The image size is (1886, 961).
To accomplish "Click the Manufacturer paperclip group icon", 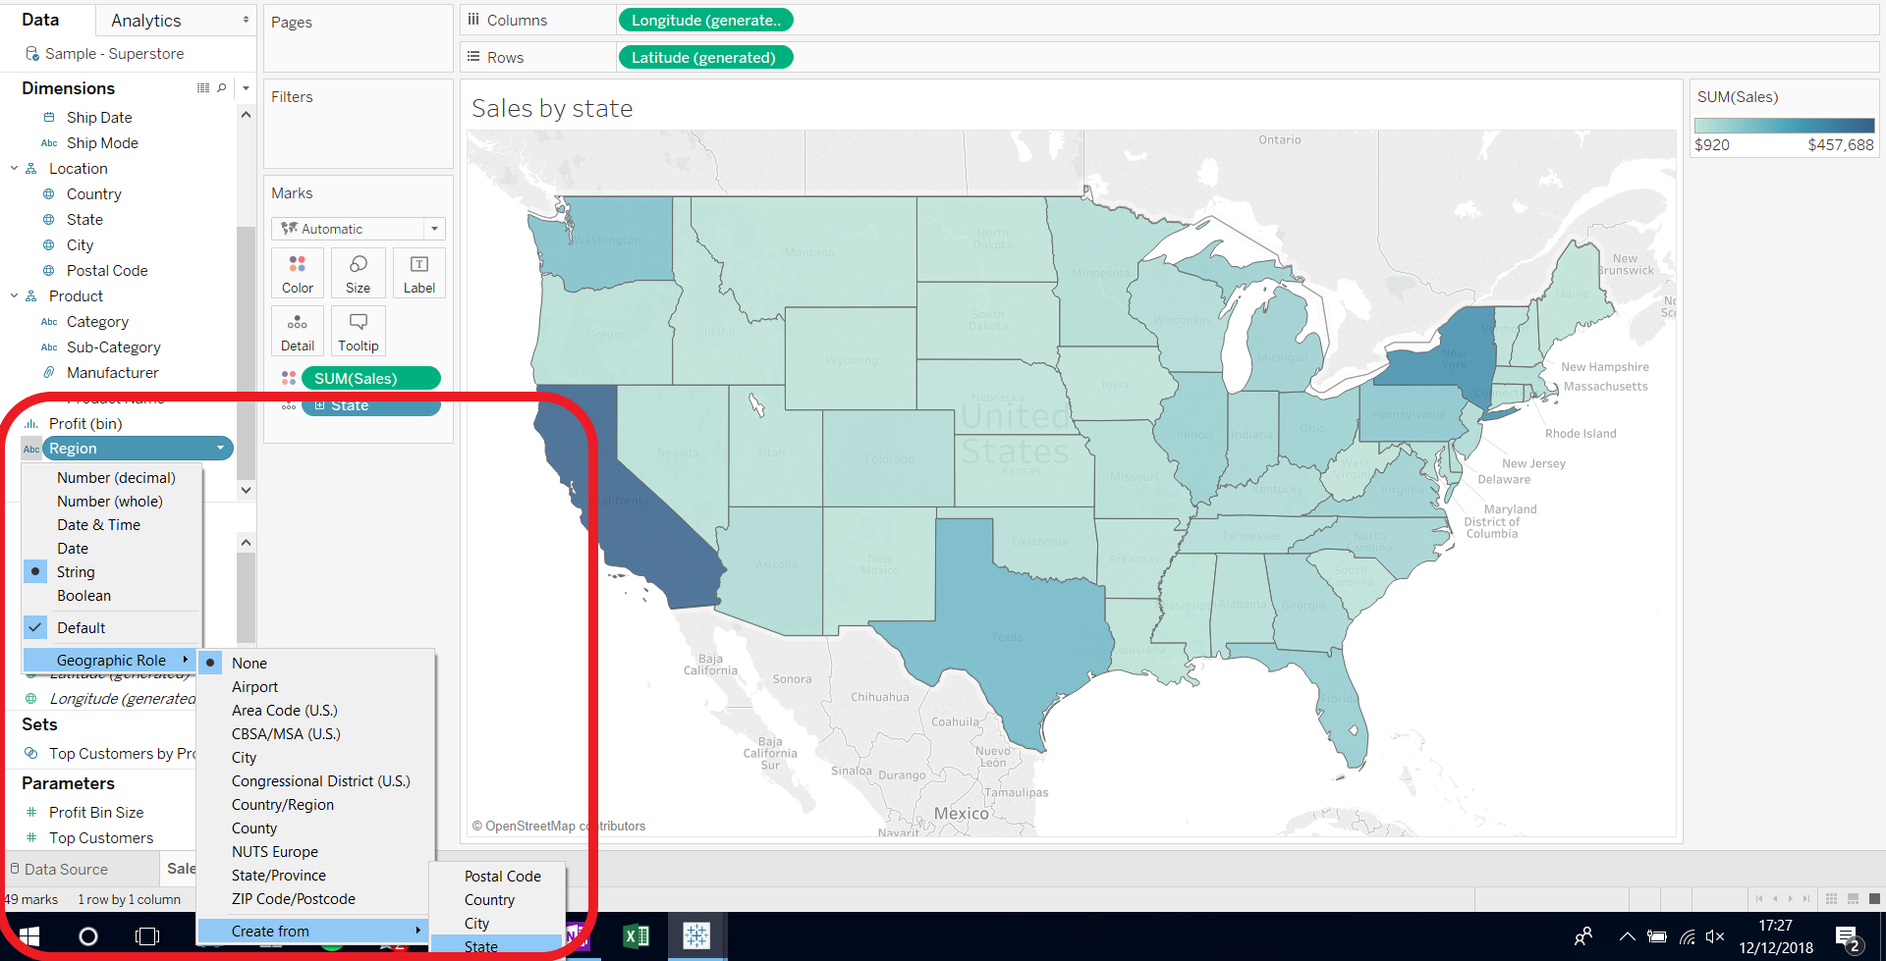I will (49, 373).
